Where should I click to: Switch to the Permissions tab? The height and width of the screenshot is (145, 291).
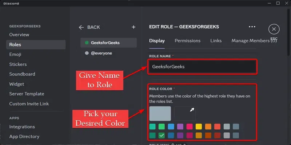(x=187, y=41)
